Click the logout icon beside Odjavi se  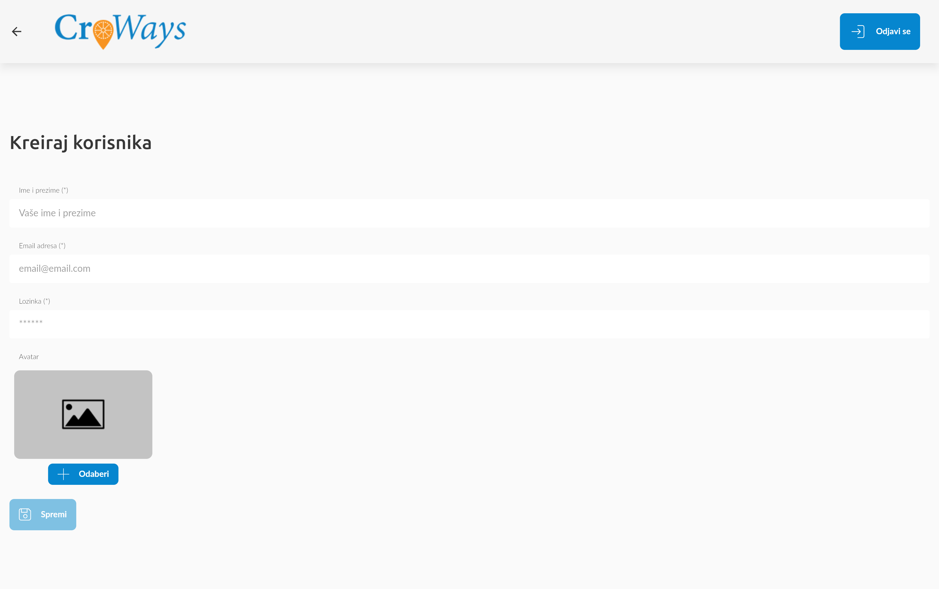[858, 32]
